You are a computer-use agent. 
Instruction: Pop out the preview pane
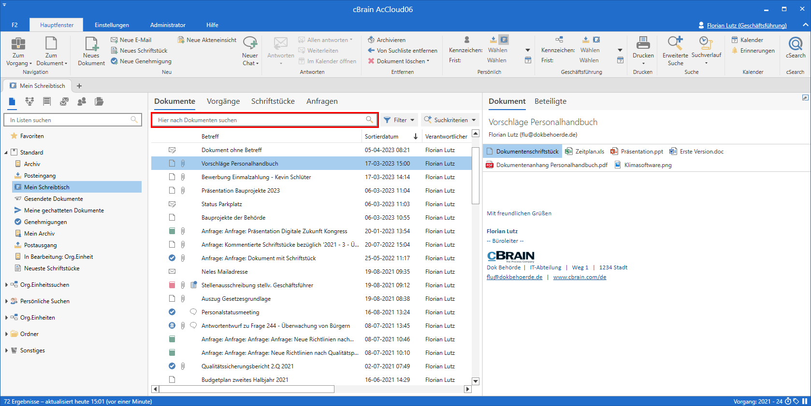805,98
